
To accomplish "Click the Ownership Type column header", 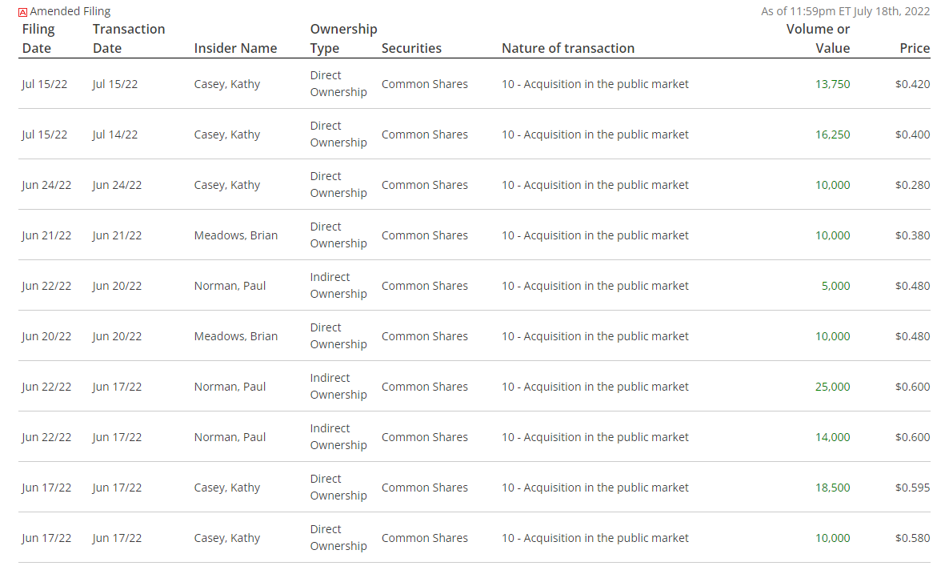I will 343,38.
